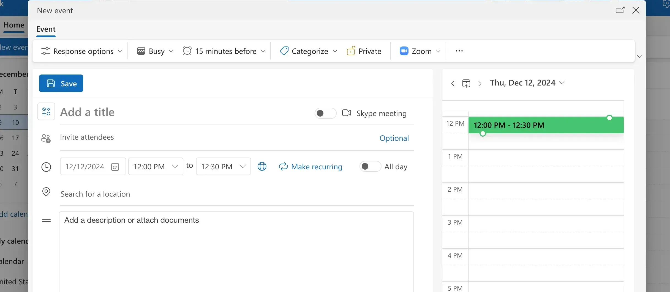Open the emoji picker beside the event title
Screen dimensions: 670x292
click(46, 112)
